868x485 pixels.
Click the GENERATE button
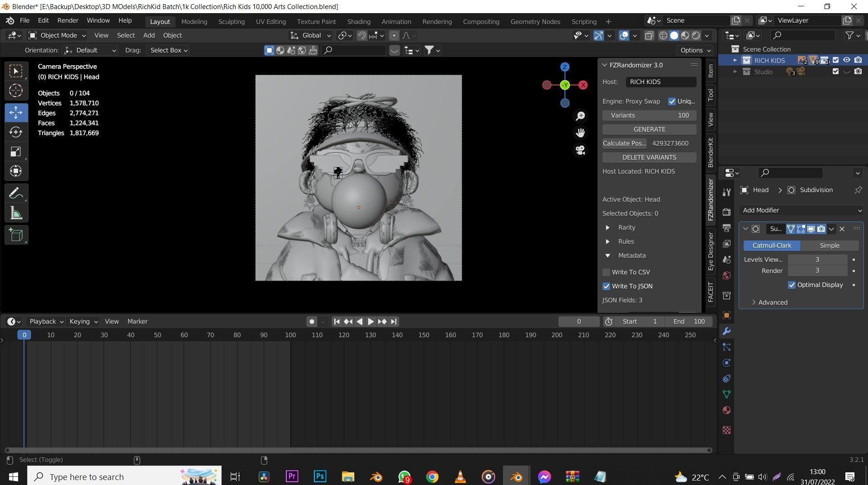649,129
